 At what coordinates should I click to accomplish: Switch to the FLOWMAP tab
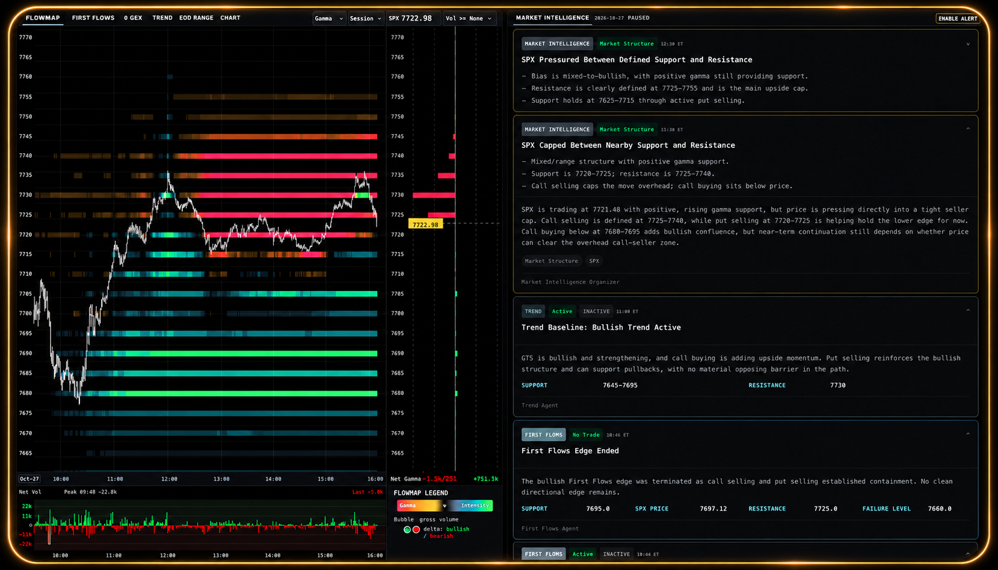point(43,18)
